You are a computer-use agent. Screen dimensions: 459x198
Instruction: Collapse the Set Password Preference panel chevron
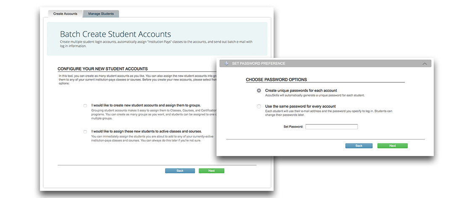[425, 64]
